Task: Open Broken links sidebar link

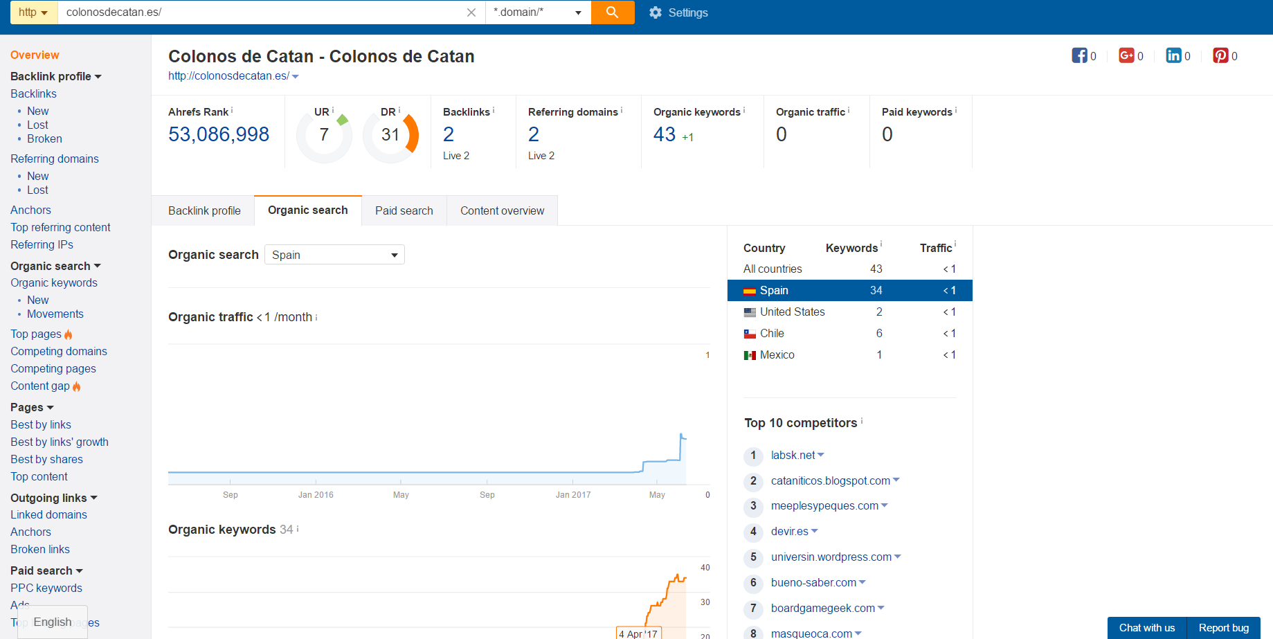Action: point(40,549)
